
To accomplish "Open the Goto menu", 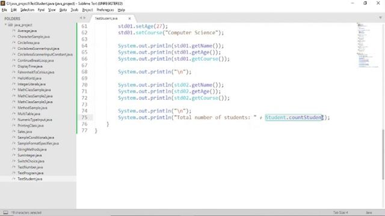I will [x=63, y=10].
